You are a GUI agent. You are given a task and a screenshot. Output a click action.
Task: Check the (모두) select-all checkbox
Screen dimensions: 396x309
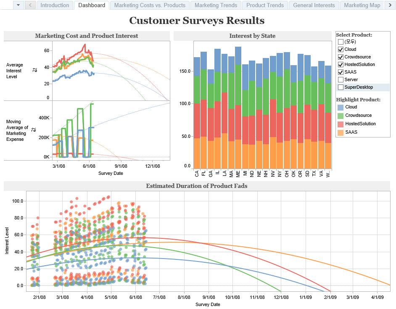[x=341, y=42]
